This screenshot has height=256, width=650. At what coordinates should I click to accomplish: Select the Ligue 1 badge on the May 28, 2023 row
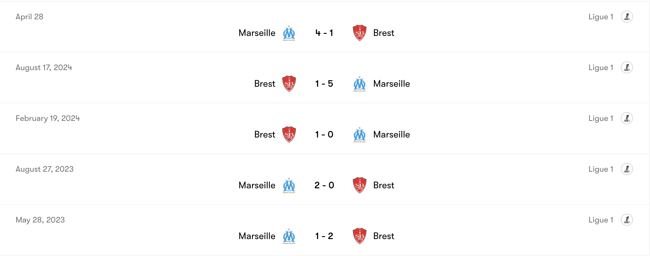pos(627,219)
